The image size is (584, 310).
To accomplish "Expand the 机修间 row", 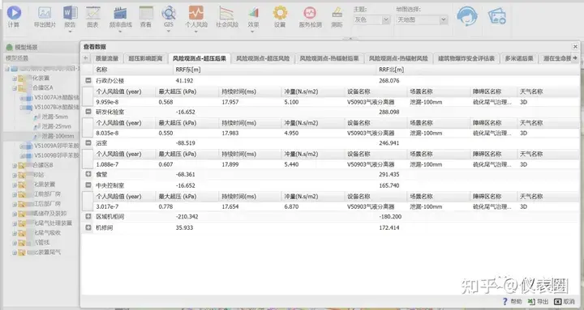I will [88, 227].
